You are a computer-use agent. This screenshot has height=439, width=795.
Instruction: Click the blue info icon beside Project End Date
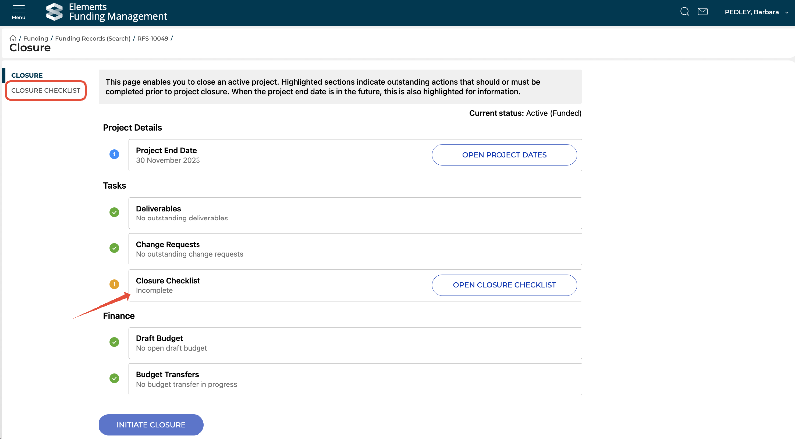[x=114, y=154]
